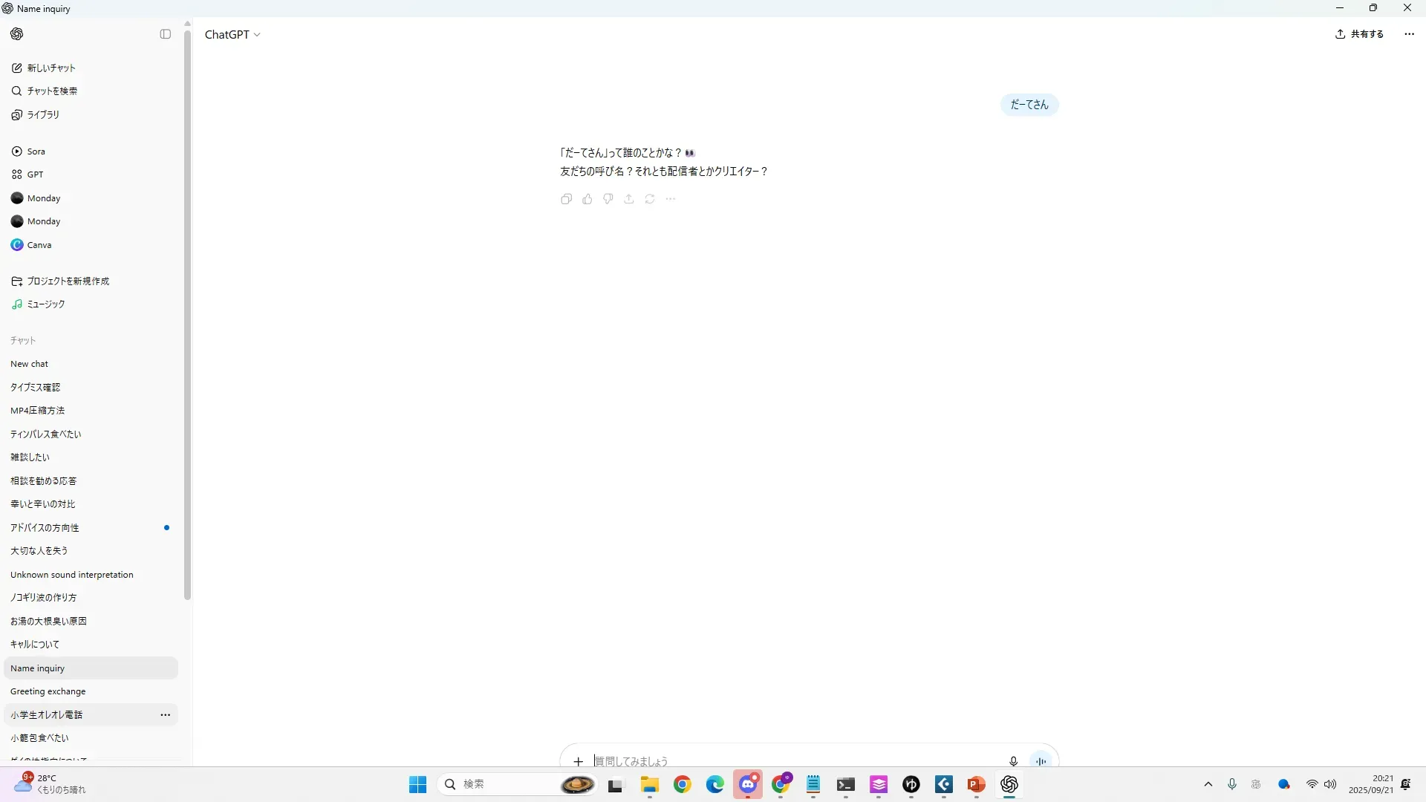Share the response using upload icon
This screenshot has width=1426, height=802.
click(629, 199)
